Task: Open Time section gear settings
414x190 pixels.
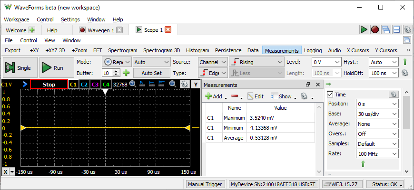Action: click(394, 95)
